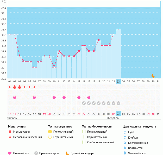Click the 'Лунный календарь' moon legend icon
163x155 pixels.
pos(67,153)
